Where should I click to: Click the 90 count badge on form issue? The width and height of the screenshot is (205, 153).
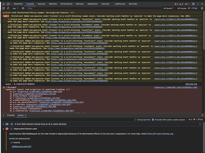(12, 124)
